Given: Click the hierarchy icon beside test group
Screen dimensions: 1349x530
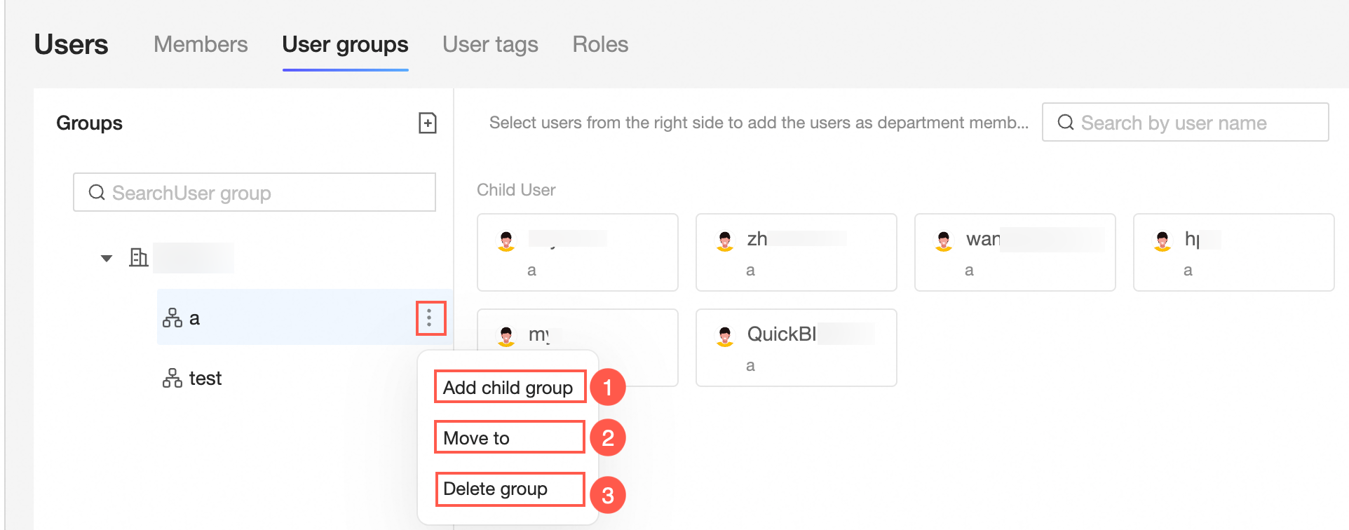Looking at the screenshot, I should [172, 379].
